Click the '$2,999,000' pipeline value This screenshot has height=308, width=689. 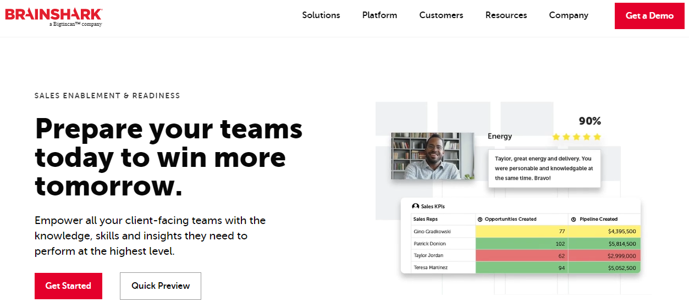[621, 256]
